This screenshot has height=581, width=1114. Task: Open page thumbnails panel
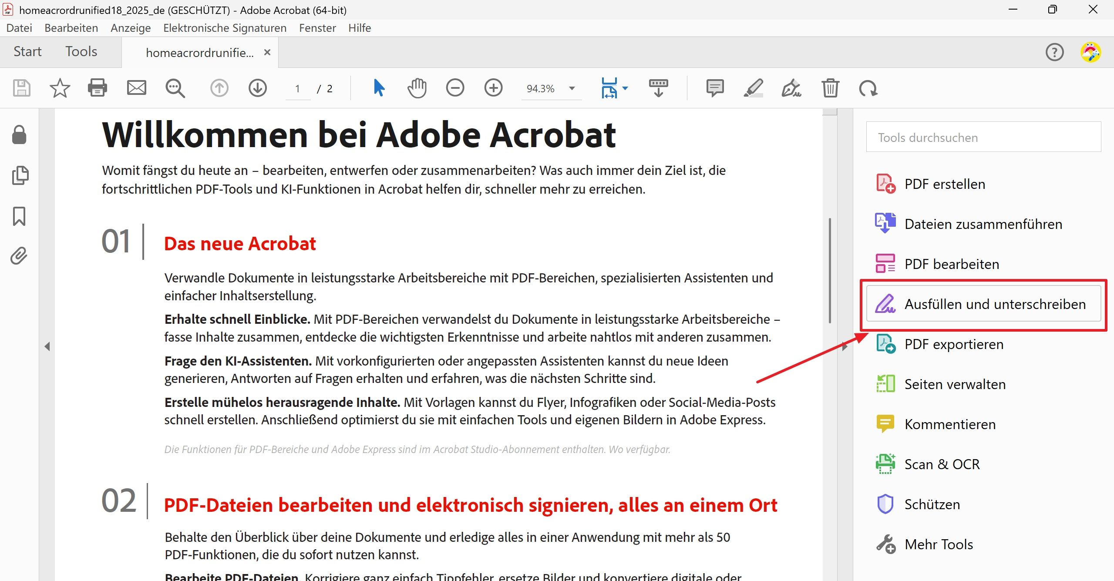[20, 175]
